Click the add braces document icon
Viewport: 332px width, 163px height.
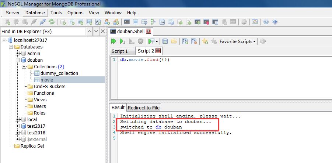(185, 41)
